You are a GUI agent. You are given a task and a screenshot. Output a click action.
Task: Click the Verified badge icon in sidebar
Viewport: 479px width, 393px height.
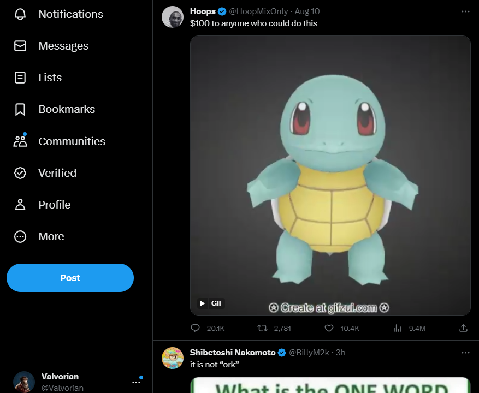click(x=20, y=173)
